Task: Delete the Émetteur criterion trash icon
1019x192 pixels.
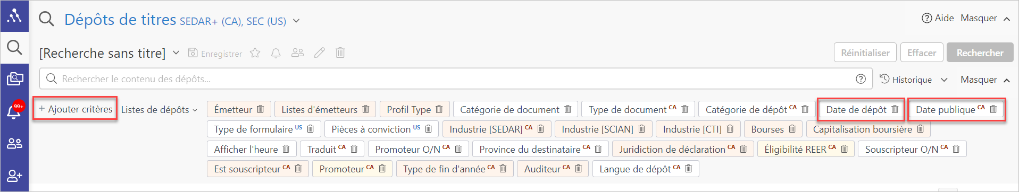Action: click(261, 109)
